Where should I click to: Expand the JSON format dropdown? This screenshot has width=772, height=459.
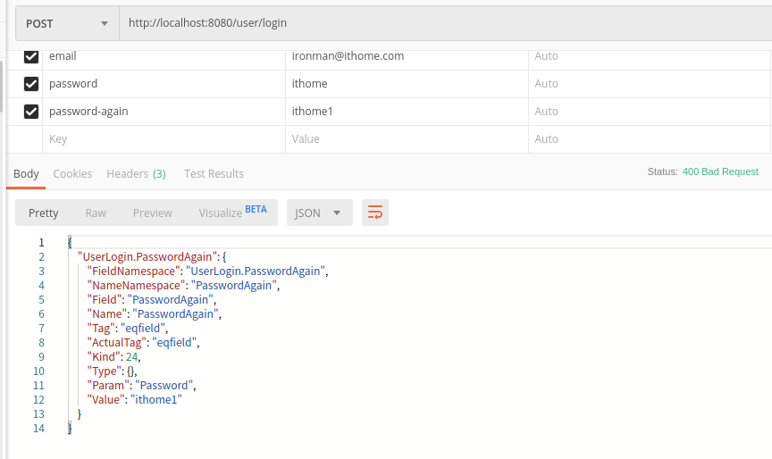319,213
